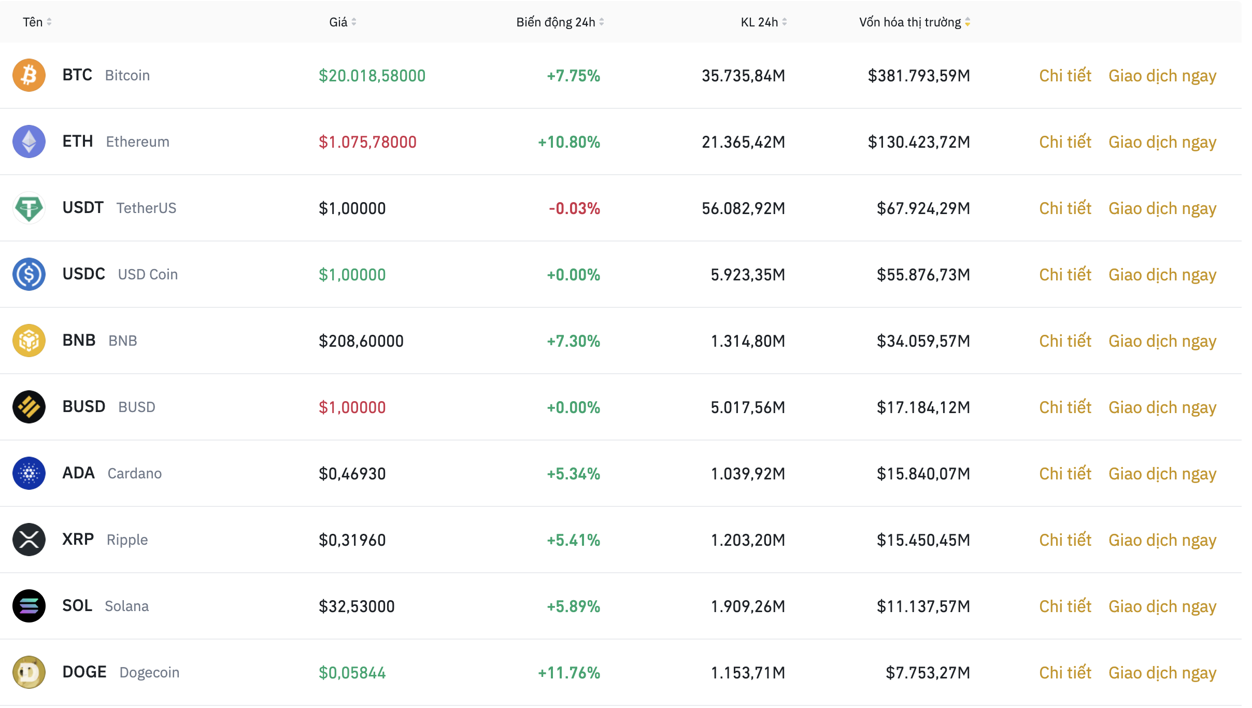Click Giao dịch ngay for BUSD
The height and width of the screenshot is (708, 1252).
(1162, 408)
